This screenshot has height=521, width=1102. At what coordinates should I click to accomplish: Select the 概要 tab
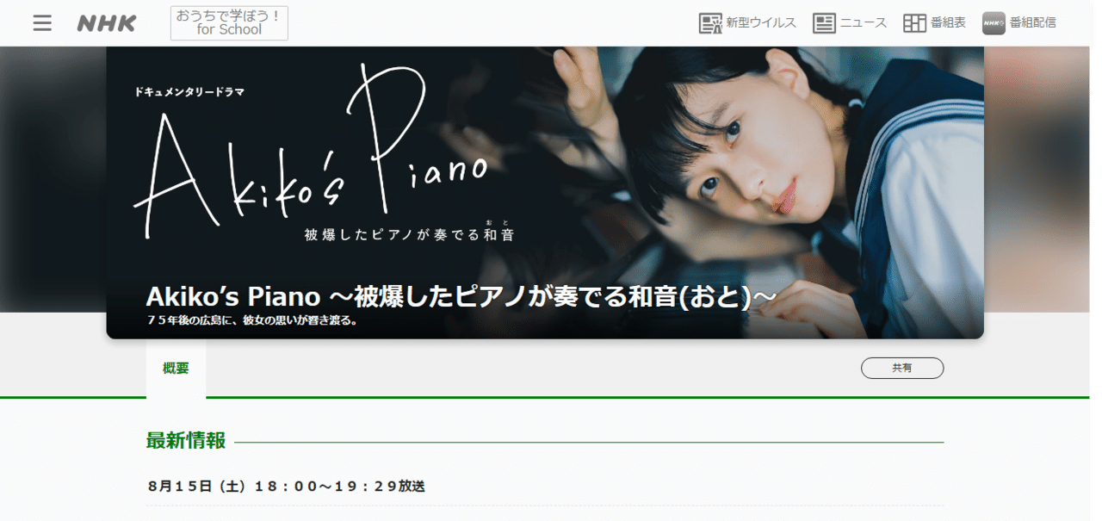click(176, 369)
